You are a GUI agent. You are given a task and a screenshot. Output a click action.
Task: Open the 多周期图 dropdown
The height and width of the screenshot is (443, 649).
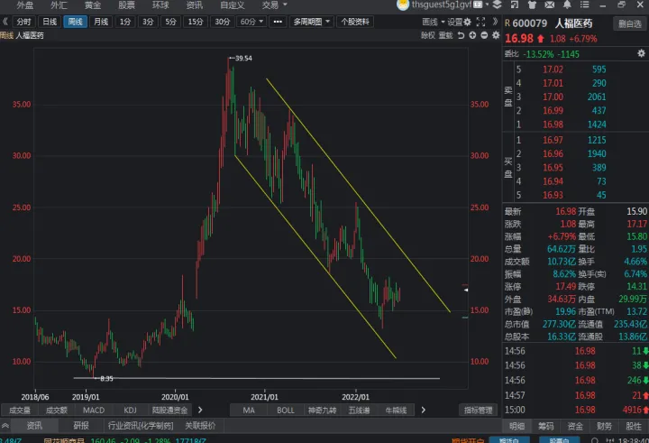pyautogui.click(x=310, y=22)
